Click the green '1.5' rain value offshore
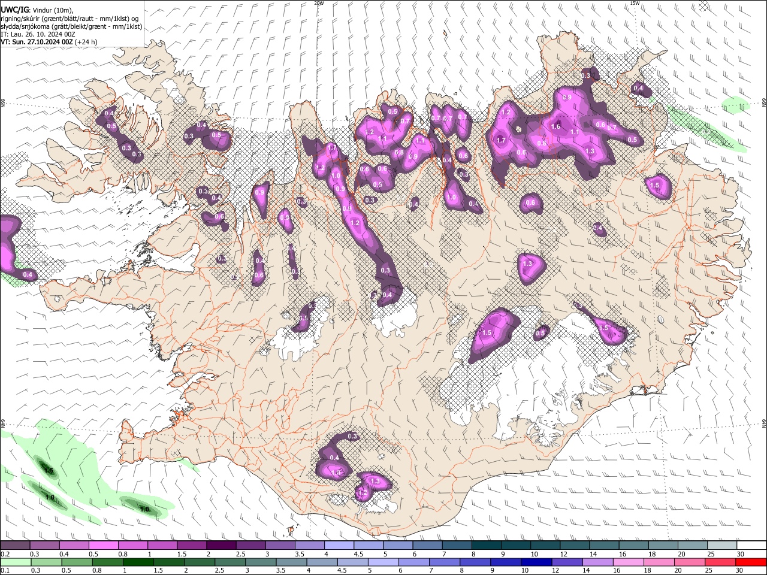 pos(49,471)
